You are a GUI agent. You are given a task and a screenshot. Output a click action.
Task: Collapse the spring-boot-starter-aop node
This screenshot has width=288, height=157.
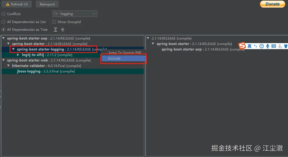click(4, 38)
